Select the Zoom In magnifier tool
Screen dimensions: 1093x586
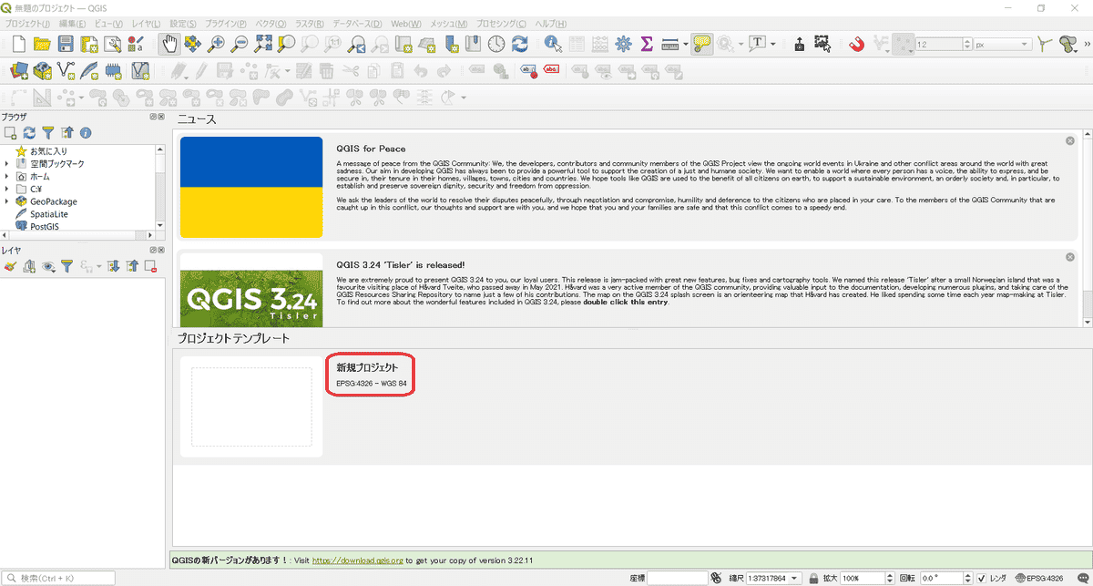(x=217, y=43)
